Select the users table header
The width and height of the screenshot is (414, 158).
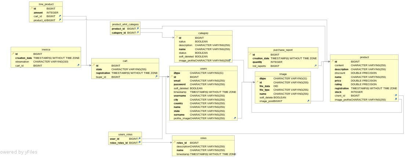(x=204, y=68)
